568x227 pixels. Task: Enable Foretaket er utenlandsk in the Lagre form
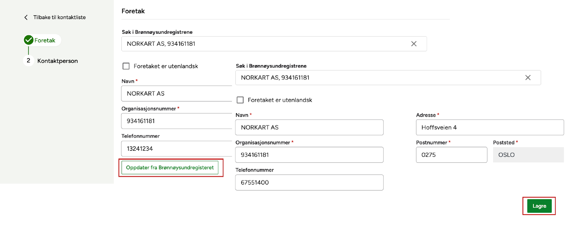coord(240,100)
